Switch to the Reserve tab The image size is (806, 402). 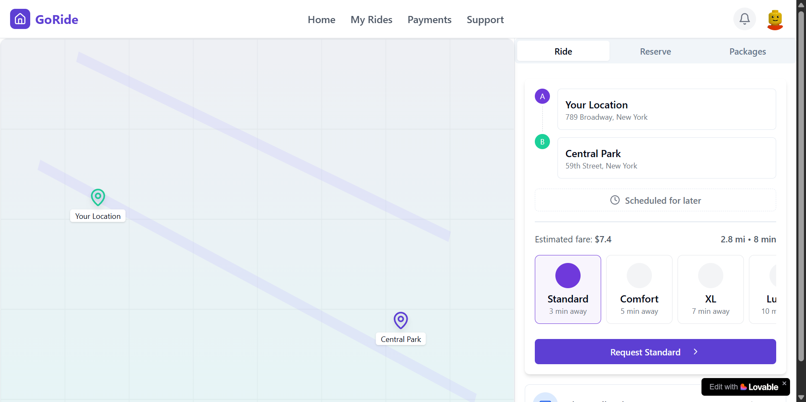[x=655, y=51]
